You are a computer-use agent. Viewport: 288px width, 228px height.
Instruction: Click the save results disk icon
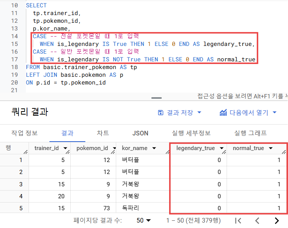161,113
